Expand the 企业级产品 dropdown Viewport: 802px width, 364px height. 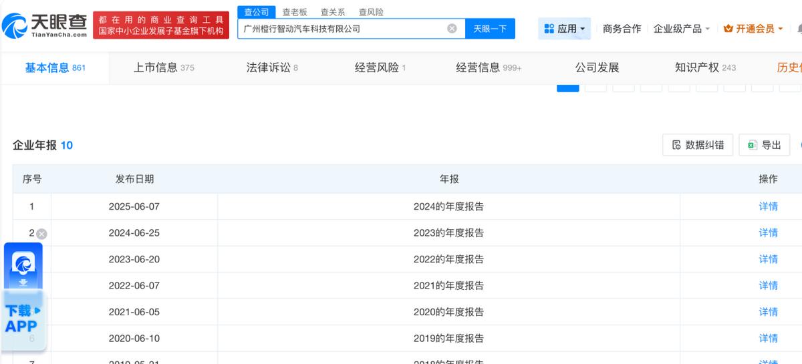(x=681, y=29)
